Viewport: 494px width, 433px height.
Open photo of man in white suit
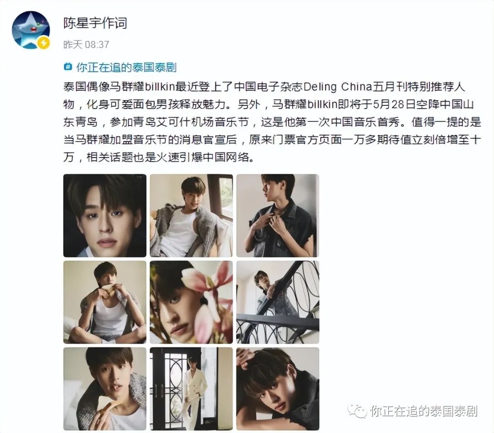191,389
